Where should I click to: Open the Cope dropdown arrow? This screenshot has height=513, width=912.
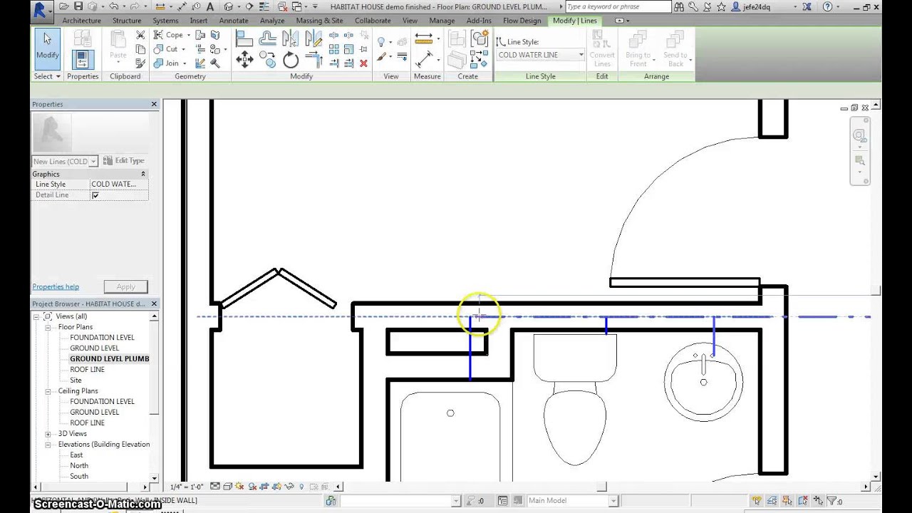coord(188,35)
